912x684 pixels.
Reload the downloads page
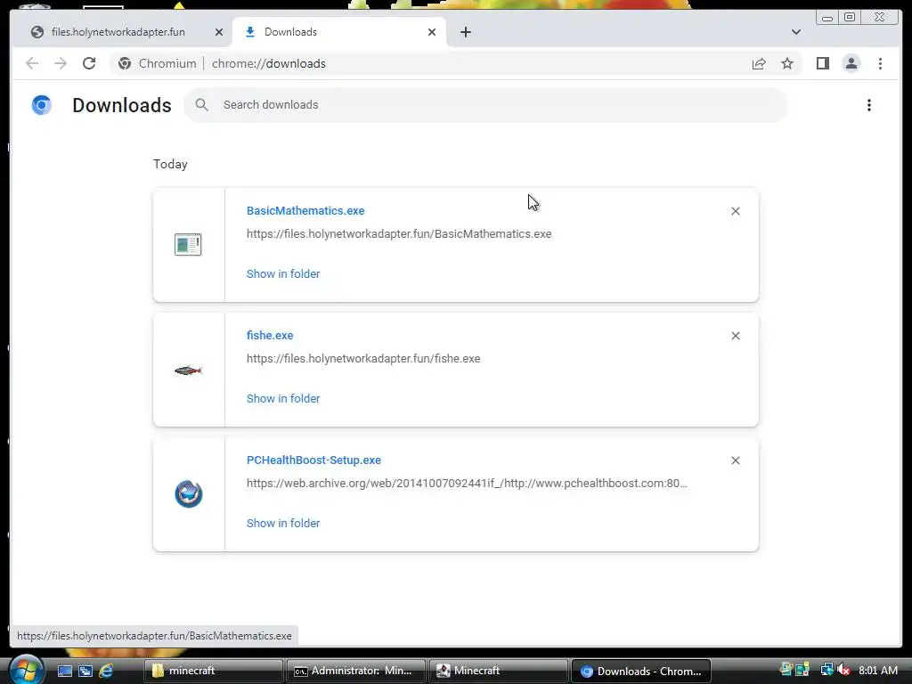pyautogui.click(x=89, y=63)
